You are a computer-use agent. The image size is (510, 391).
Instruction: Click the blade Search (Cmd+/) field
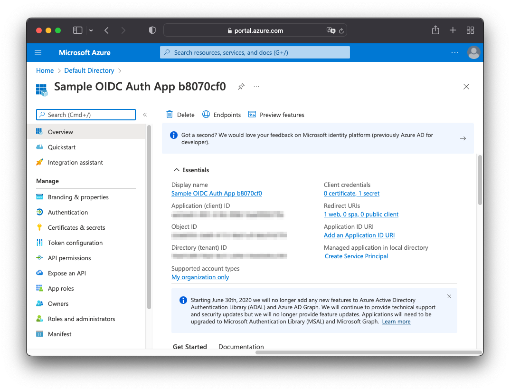click(86, 115)
